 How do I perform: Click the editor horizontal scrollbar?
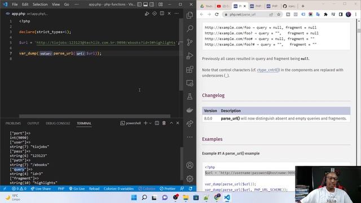pos(95,116)
